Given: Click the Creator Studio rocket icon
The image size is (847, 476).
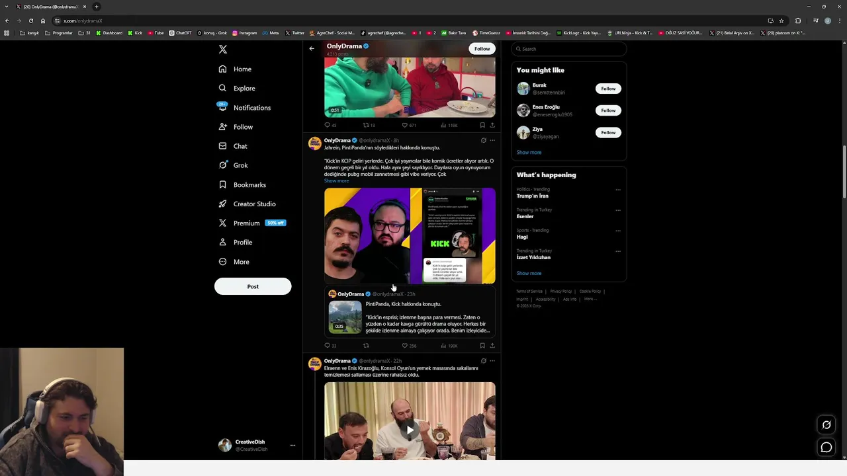Looking at the screenshot, I should point(222,204).
